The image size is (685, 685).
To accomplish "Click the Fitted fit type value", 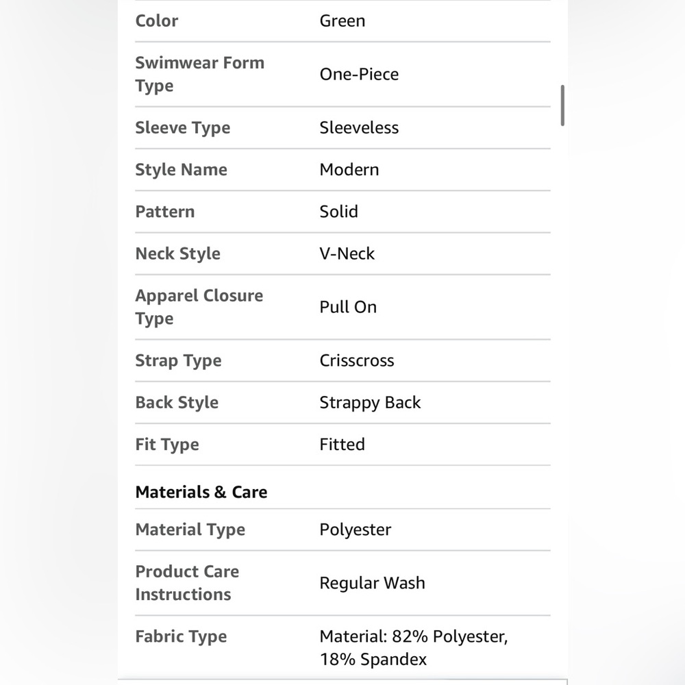I will [342, 445].
